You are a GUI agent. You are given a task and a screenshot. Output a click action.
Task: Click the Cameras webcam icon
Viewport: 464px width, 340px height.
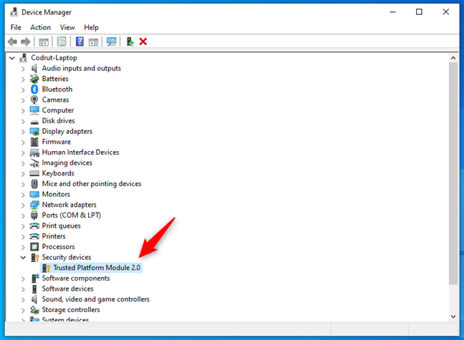coord(34,99)
